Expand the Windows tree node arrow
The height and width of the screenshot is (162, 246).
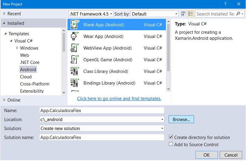17,48
